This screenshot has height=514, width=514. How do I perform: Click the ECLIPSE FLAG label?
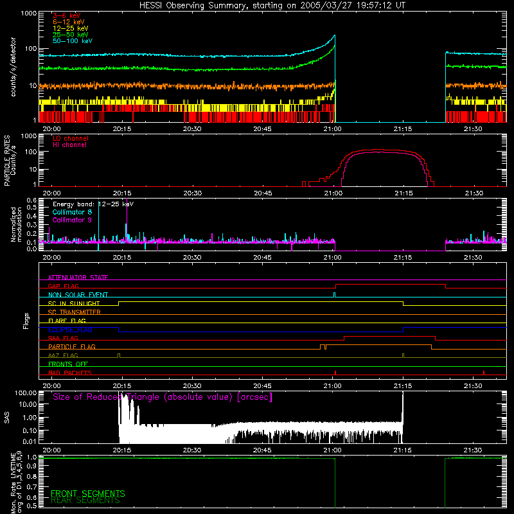[70, 330]
